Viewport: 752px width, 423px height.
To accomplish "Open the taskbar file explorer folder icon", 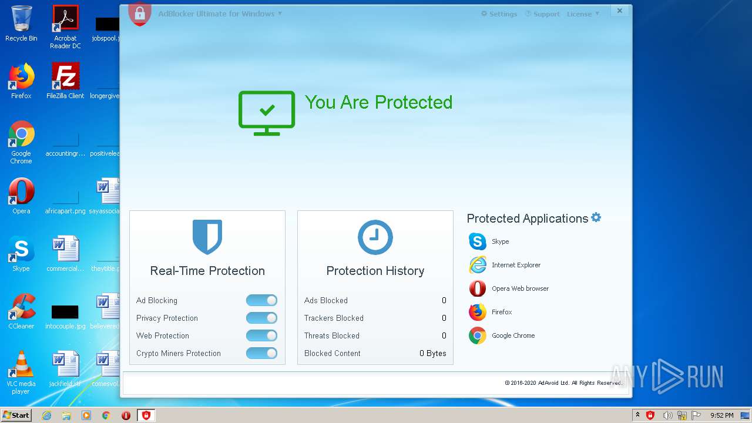I will coord(66,415).
